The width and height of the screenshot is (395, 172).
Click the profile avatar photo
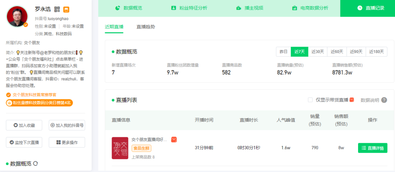click(x=17, y=16)
